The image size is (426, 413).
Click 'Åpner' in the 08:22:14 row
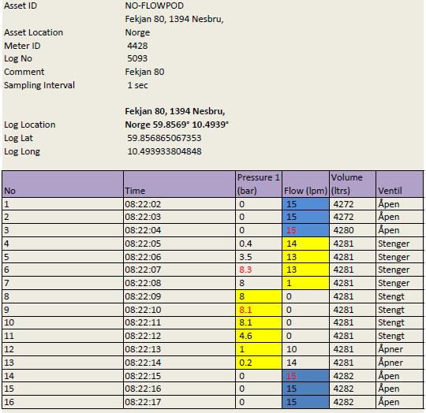[400, 363]
